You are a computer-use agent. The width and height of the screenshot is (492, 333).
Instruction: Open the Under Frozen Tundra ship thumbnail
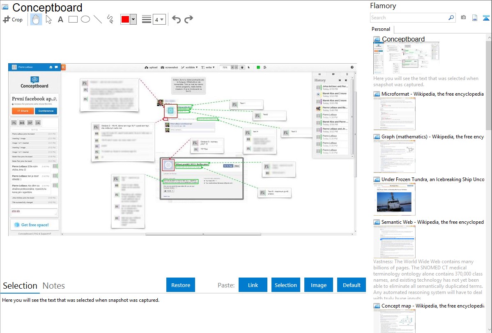click(x=394, y=199)
